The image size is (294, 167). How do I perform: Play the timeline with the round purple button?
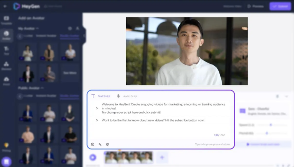(x=93, y=157)
